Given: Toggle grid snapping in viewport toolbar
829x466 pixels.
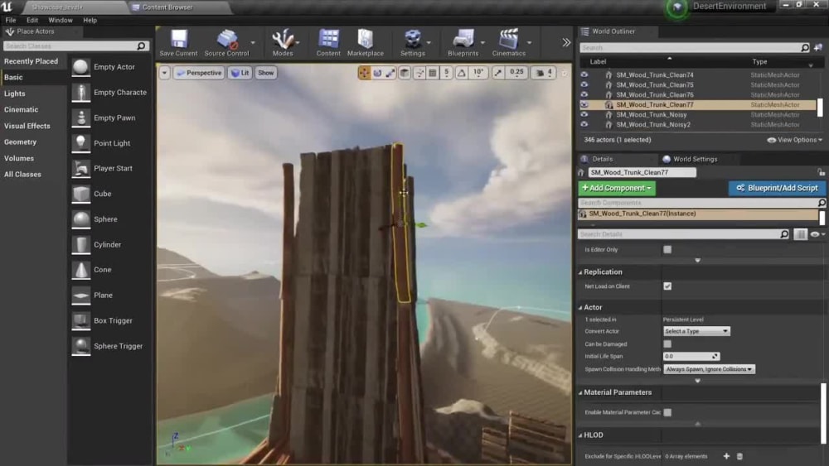Looking at the screenshot, I should point(433,73).
